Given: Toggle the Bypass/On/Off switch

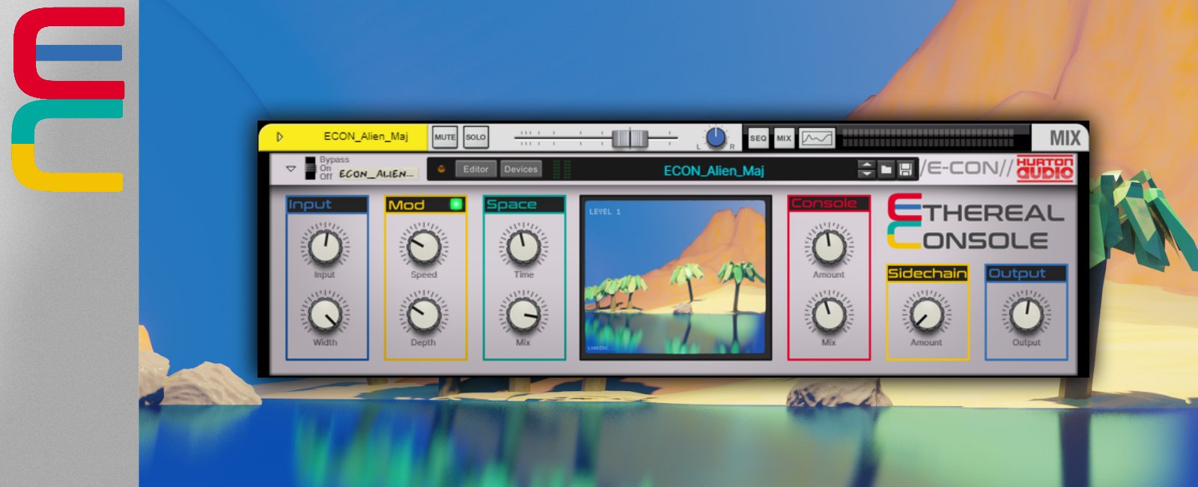Looking at the screenshot, I should point(310,169).
